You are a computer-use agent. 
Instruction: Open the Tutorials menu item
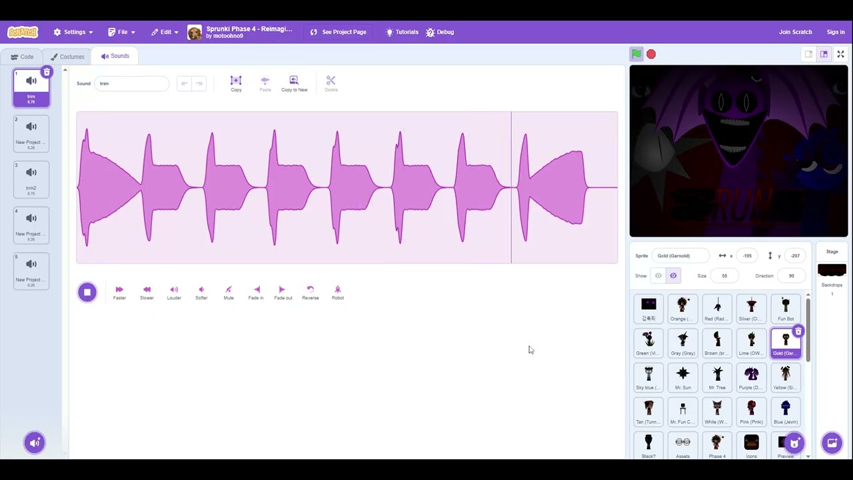click(402, 32)
